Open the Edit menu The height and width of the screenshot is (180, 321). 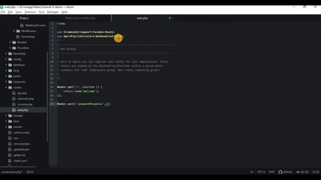pos(10,12)
